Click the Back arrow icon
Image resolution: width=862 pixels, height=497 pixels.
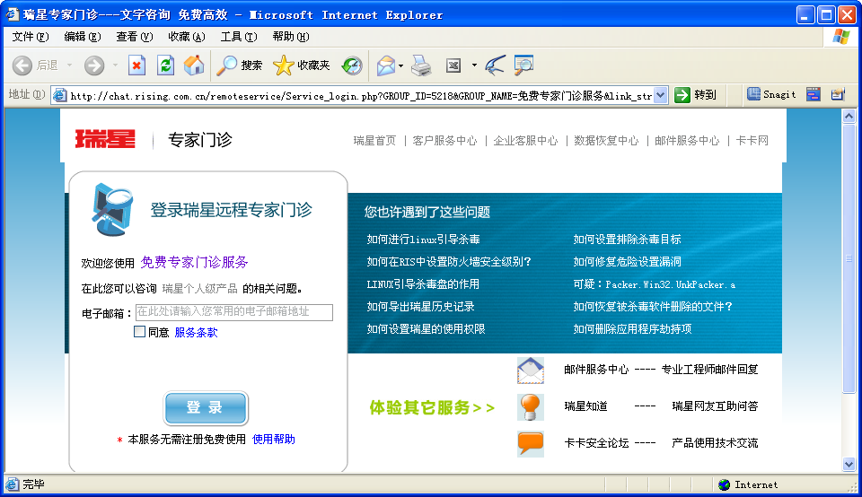(22, 65)
